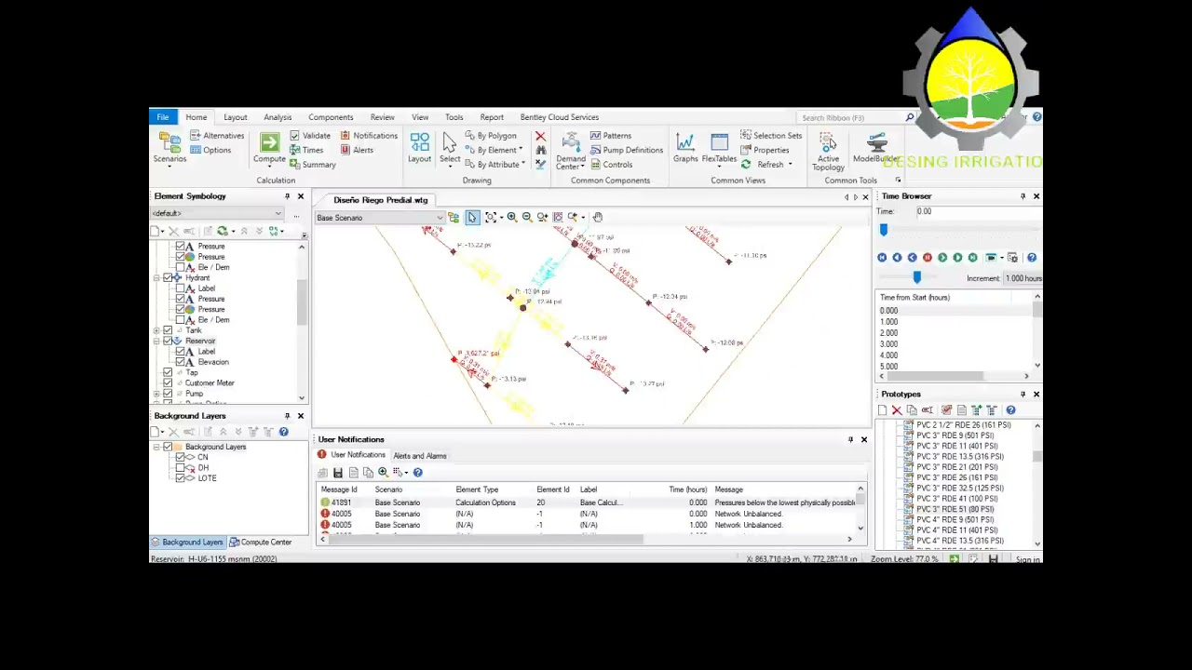Open help in the User Notifications toolbar
This screenshot has width=1192, height=670.
coord(417,473)
